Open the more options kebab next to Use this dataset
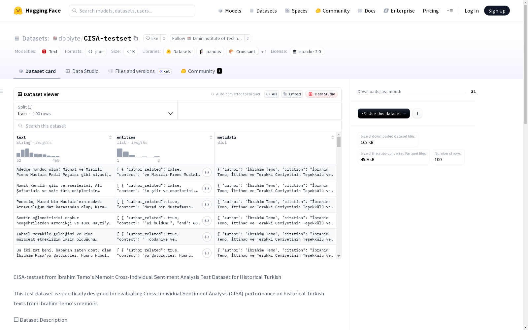Image resolution: width=528 pixels, height=330 pixels. pos(417,114)
